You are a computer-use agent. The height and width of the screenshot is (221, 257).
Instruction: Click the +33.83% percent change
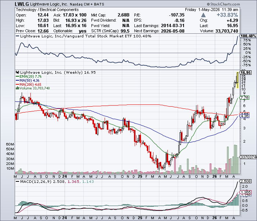click(x=227, y=15)
